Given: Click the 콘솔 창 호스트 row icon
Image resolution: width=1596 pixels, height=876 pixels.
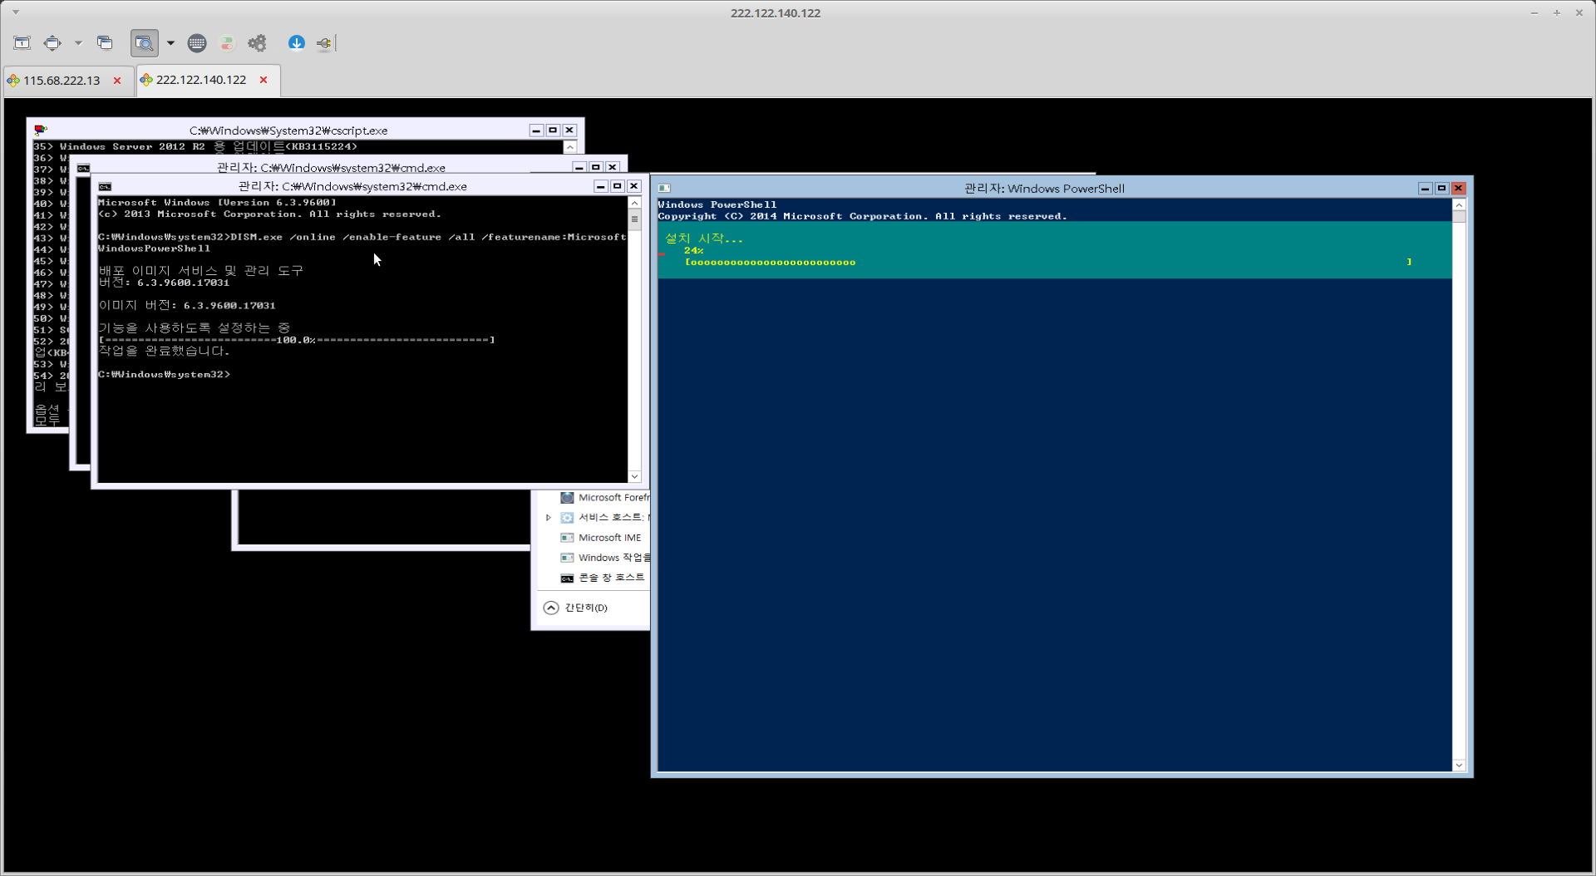Looking at the screenshot, I should tap(567, 578).
